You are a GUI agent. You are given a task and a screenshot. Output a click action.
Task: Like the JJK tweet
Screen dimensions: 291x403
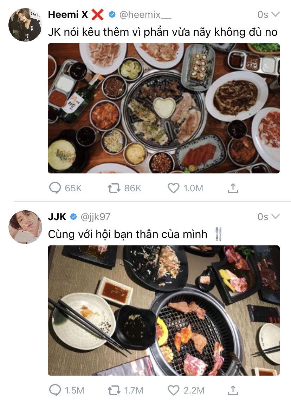(173, 390)
